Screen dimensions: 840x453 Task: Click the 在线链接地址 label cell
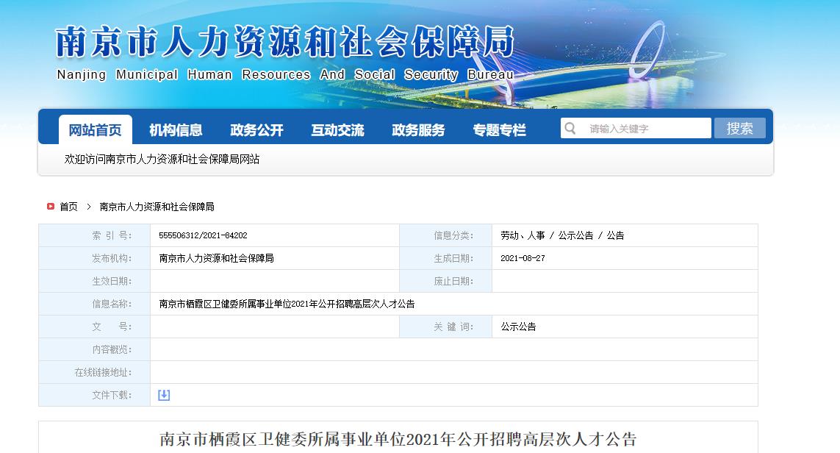(x=94, y=372)
